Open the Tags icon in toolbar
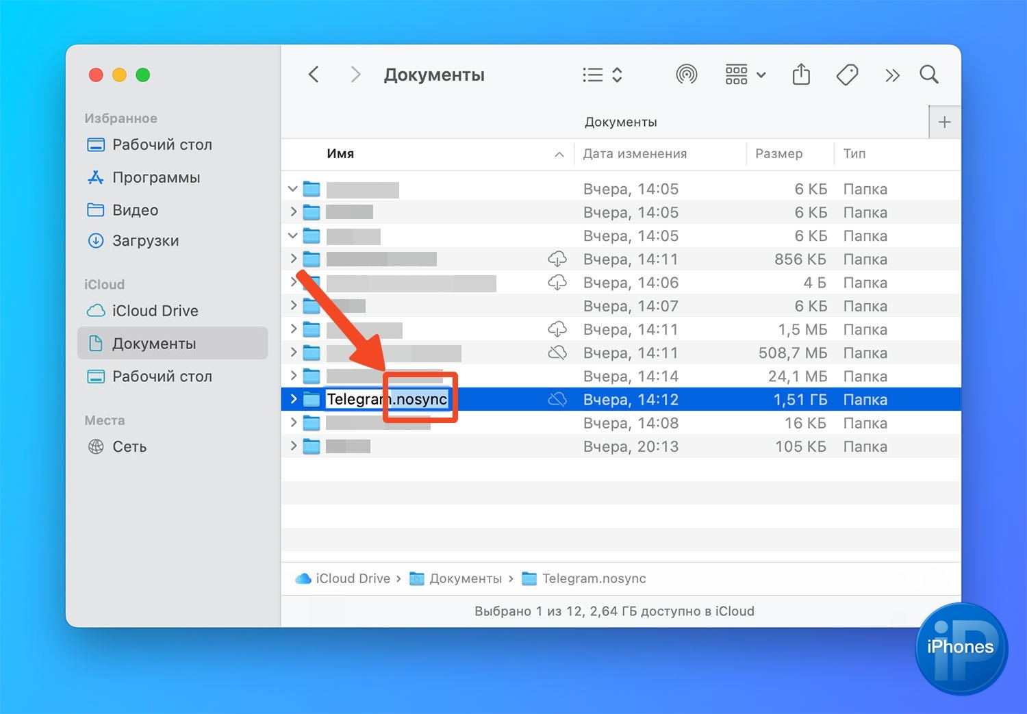The image size is (1027, 714). click(847, 74)
